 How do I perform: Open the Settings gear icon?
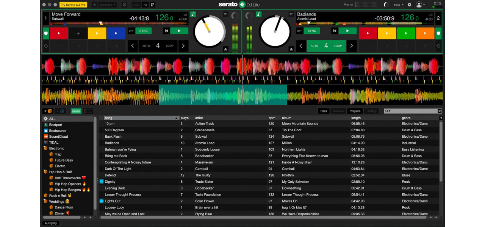[409, 5]
